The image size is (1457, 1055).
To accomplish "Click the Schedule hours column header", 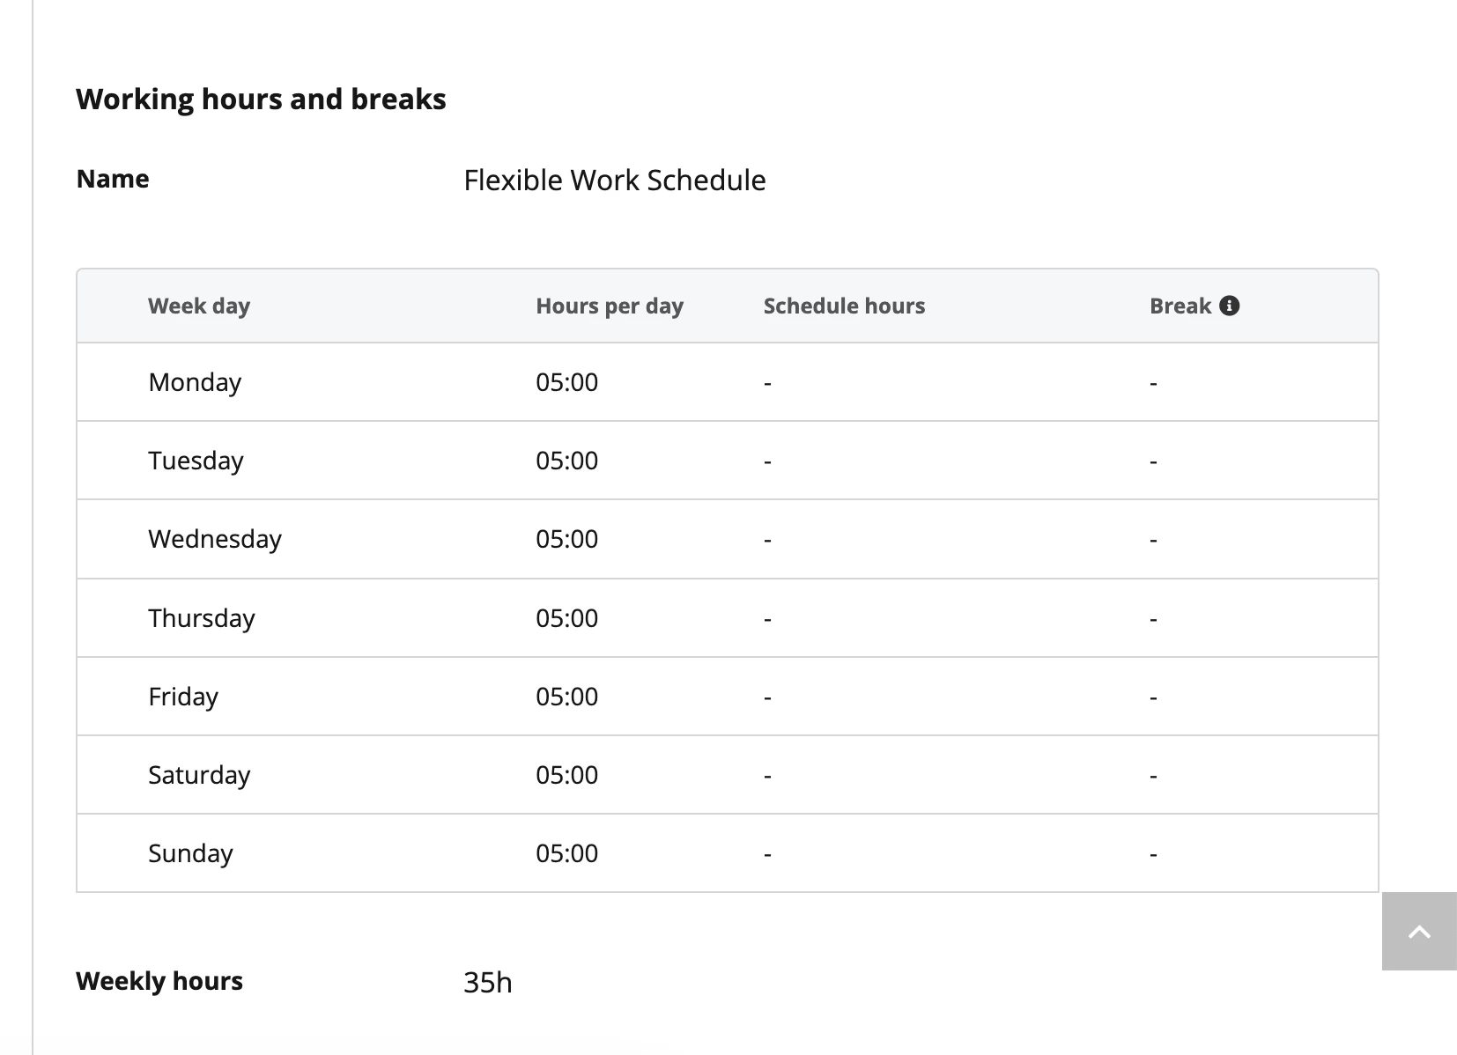I will 844,306.
